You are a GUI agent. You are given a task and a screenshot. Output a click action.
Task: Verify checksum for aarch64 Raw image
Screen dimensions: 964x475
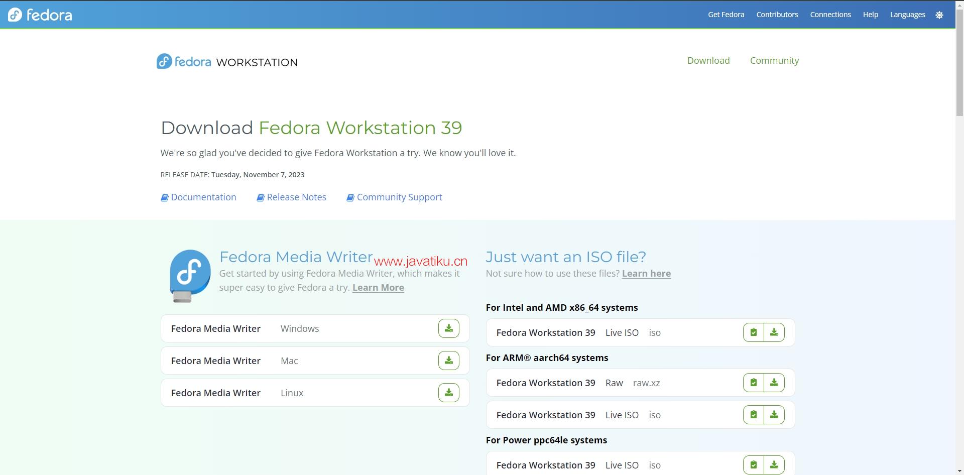click(753, 383)
